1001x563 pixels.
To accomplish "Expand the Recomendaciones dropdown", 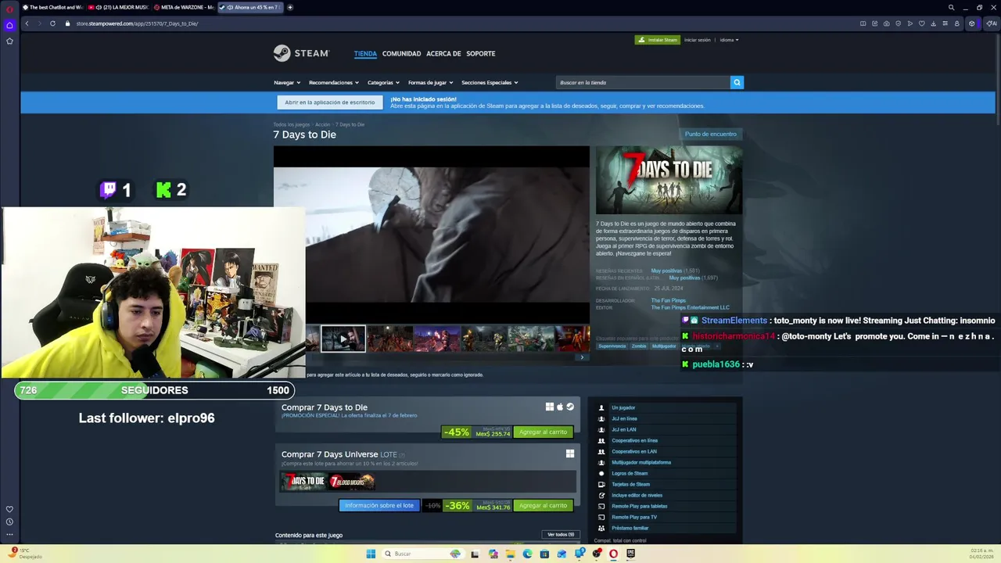I will tap(334, 82).
